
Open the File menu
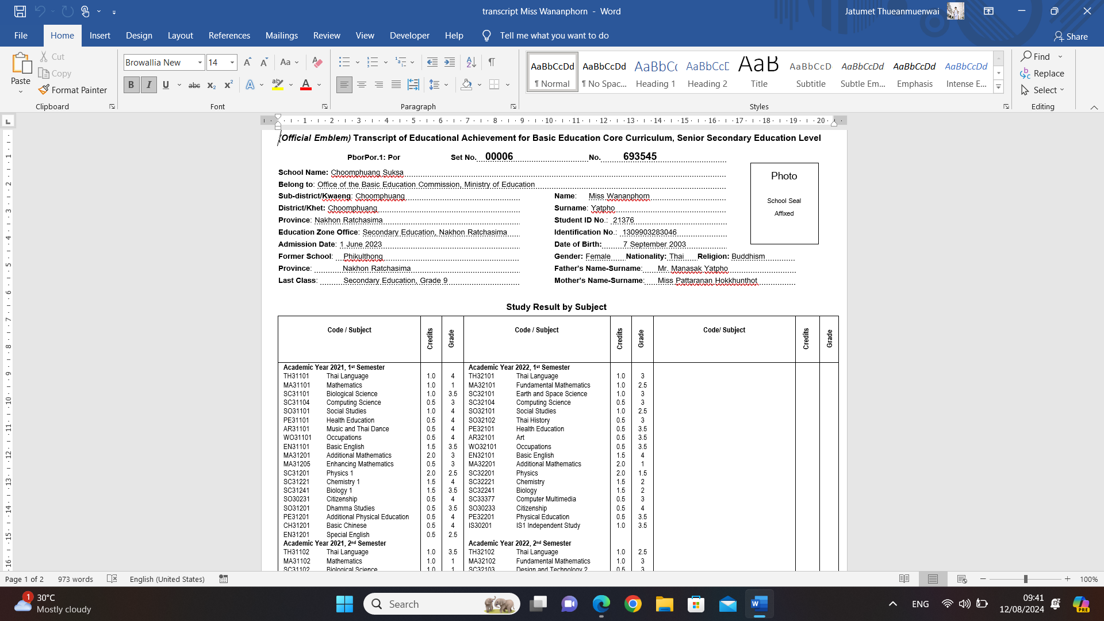click(21, 36)
